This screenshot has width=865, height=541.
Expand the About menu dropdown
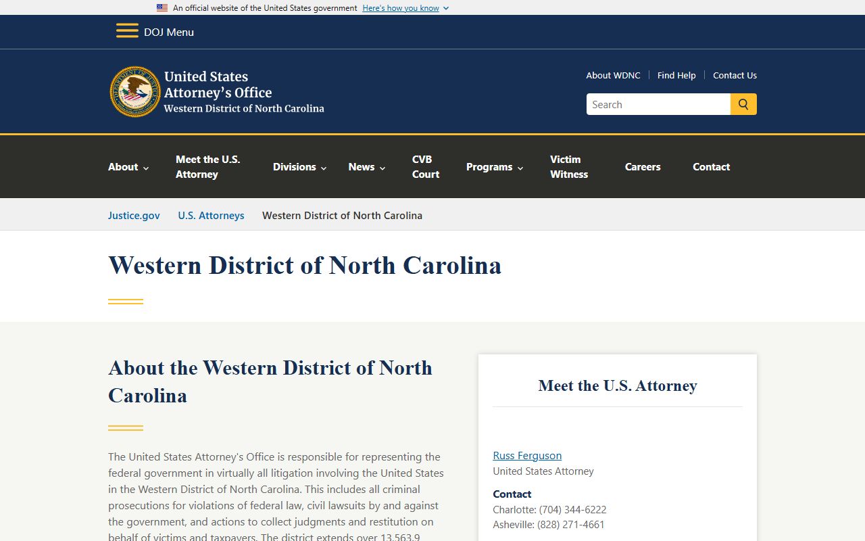pyautogui.click(x=128, y=167)
